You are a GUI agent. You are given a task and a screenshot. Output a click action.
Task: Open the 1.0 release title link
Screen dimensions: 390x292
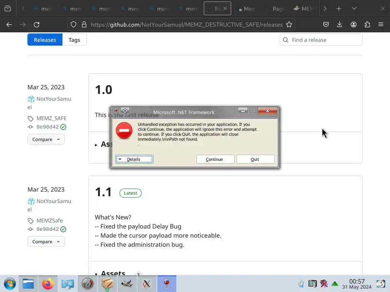(104, 90)
